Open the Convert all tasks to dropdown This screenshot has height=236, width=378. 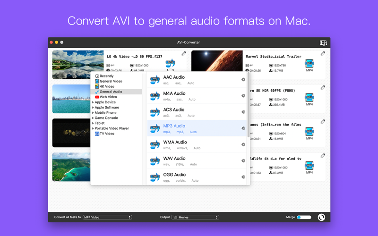pyautogui.click(x=107, y=217)
